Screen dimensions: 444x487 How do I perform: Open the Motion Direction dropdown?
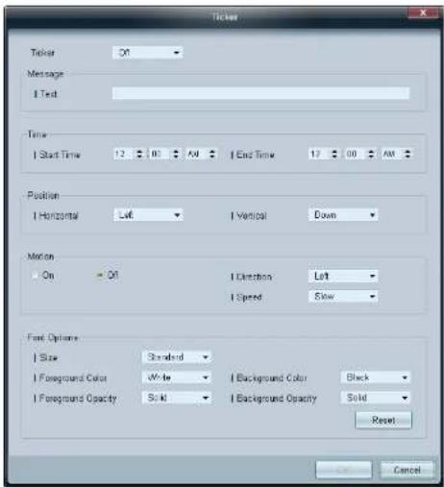click(343, 276)
